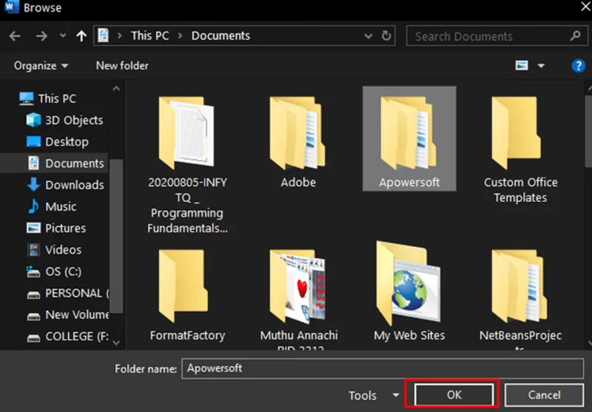
Task: Open the Organize menu
Action: pyautogui.click(x=41, y=66)
